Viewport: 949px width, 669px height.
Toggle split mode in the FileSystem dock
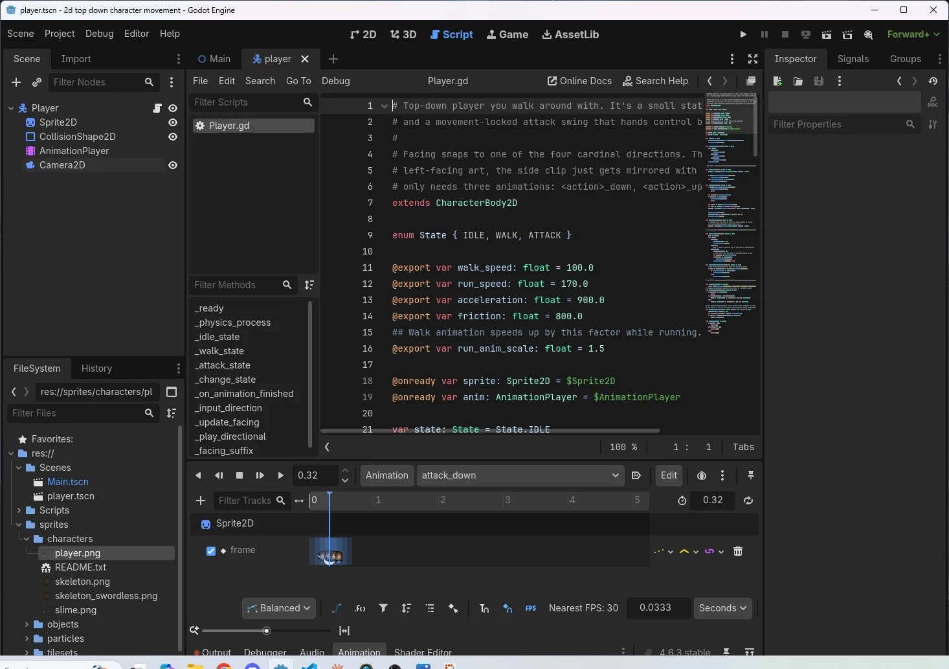point(172,392)
